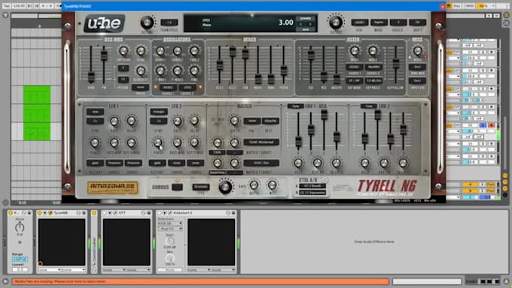Open the Kickstart 2 plugin wrench icon

pos(170,213)
